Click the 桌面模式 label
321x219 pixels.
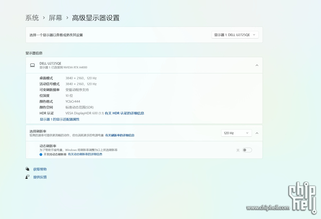pos(46,78)
